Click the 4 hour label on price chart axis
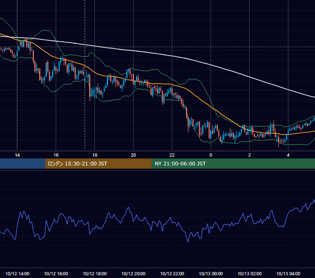The height and width of the screenshot is (278, 315). (288, 155)
